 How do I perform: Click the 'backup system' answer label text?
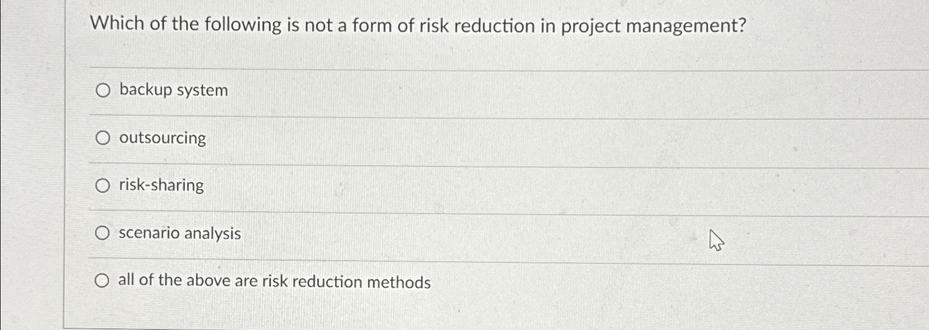click(173, 90)
